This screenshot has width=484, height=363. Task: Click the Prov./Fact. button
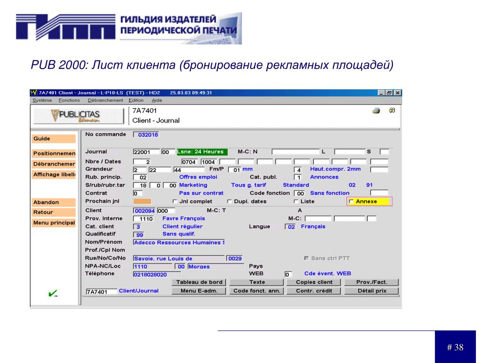(x=372, y=282)
